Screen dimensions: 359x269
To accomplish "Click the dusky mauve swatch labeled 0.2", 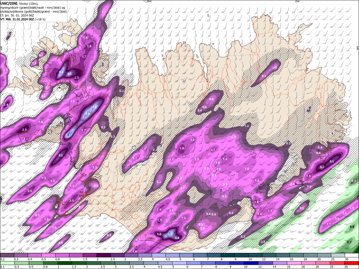I will [x=7, y=255].
